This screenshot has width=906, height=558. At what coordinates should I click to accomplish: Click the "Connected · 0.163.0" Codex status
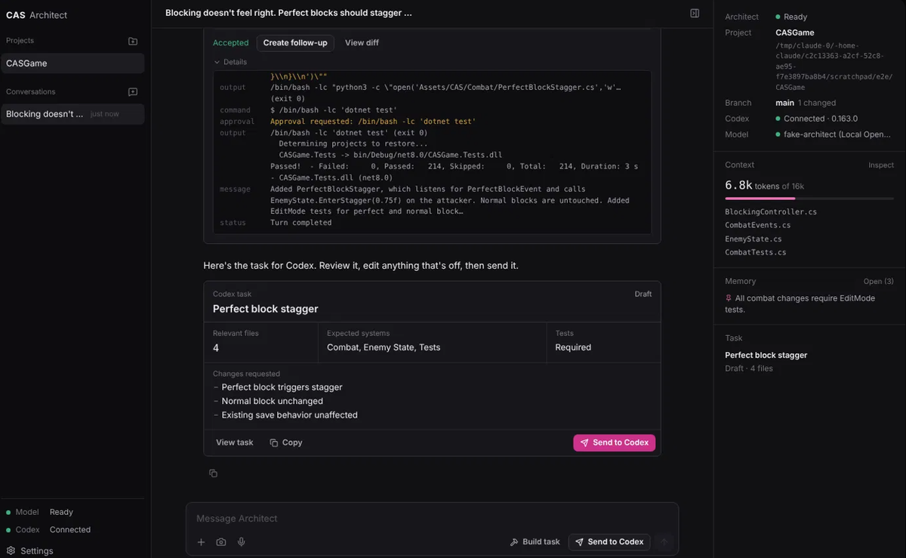[x=820, y=119]
